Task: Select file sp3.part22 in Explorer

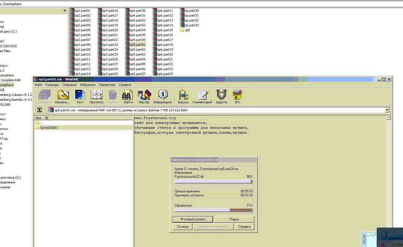Action: pos(108,40)
